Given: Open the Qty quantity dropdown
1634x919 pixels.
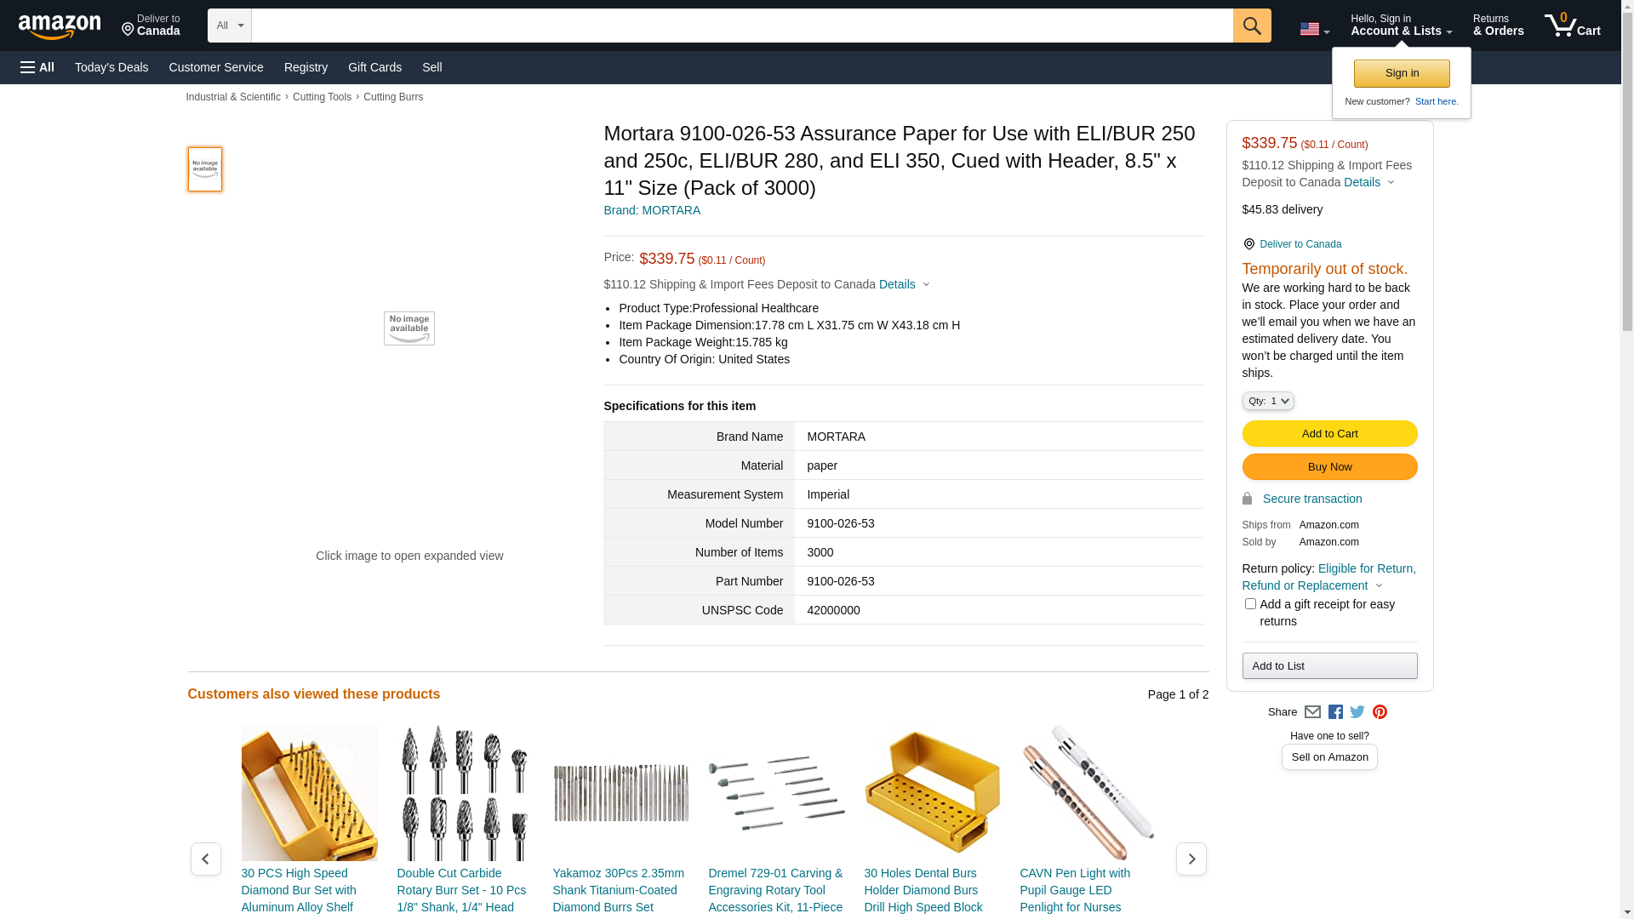Looking at the screenshot, I should coord(1268,401).
